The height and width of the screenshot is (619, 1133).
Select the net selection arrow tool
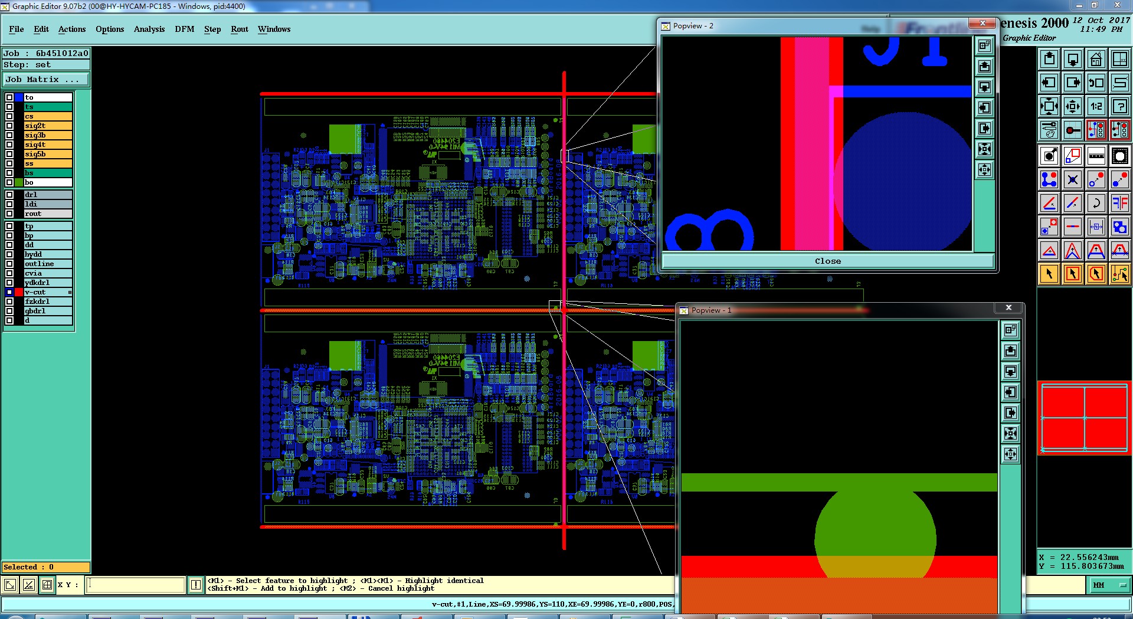point(1120,274)
